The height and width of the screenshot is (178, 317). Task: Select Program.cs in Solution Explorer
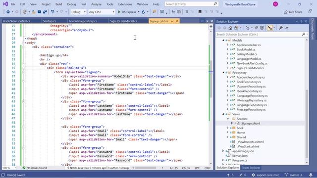pyautogui.click(x=240, y=160)
